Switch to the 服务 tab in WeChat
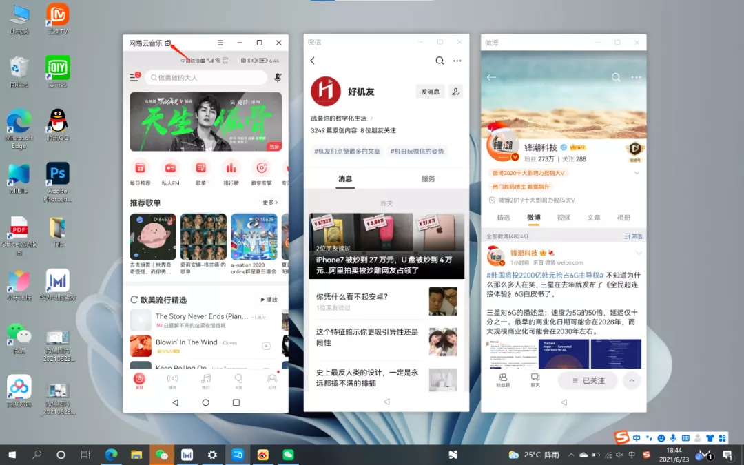 pos(428,179)
